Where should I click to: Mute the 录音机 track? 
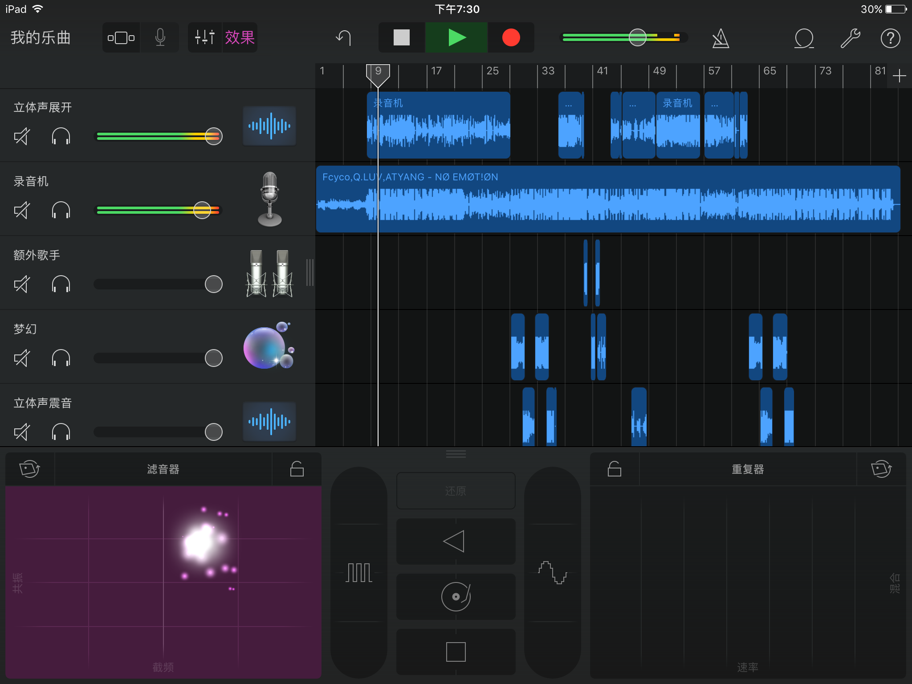tap(22, 210)
